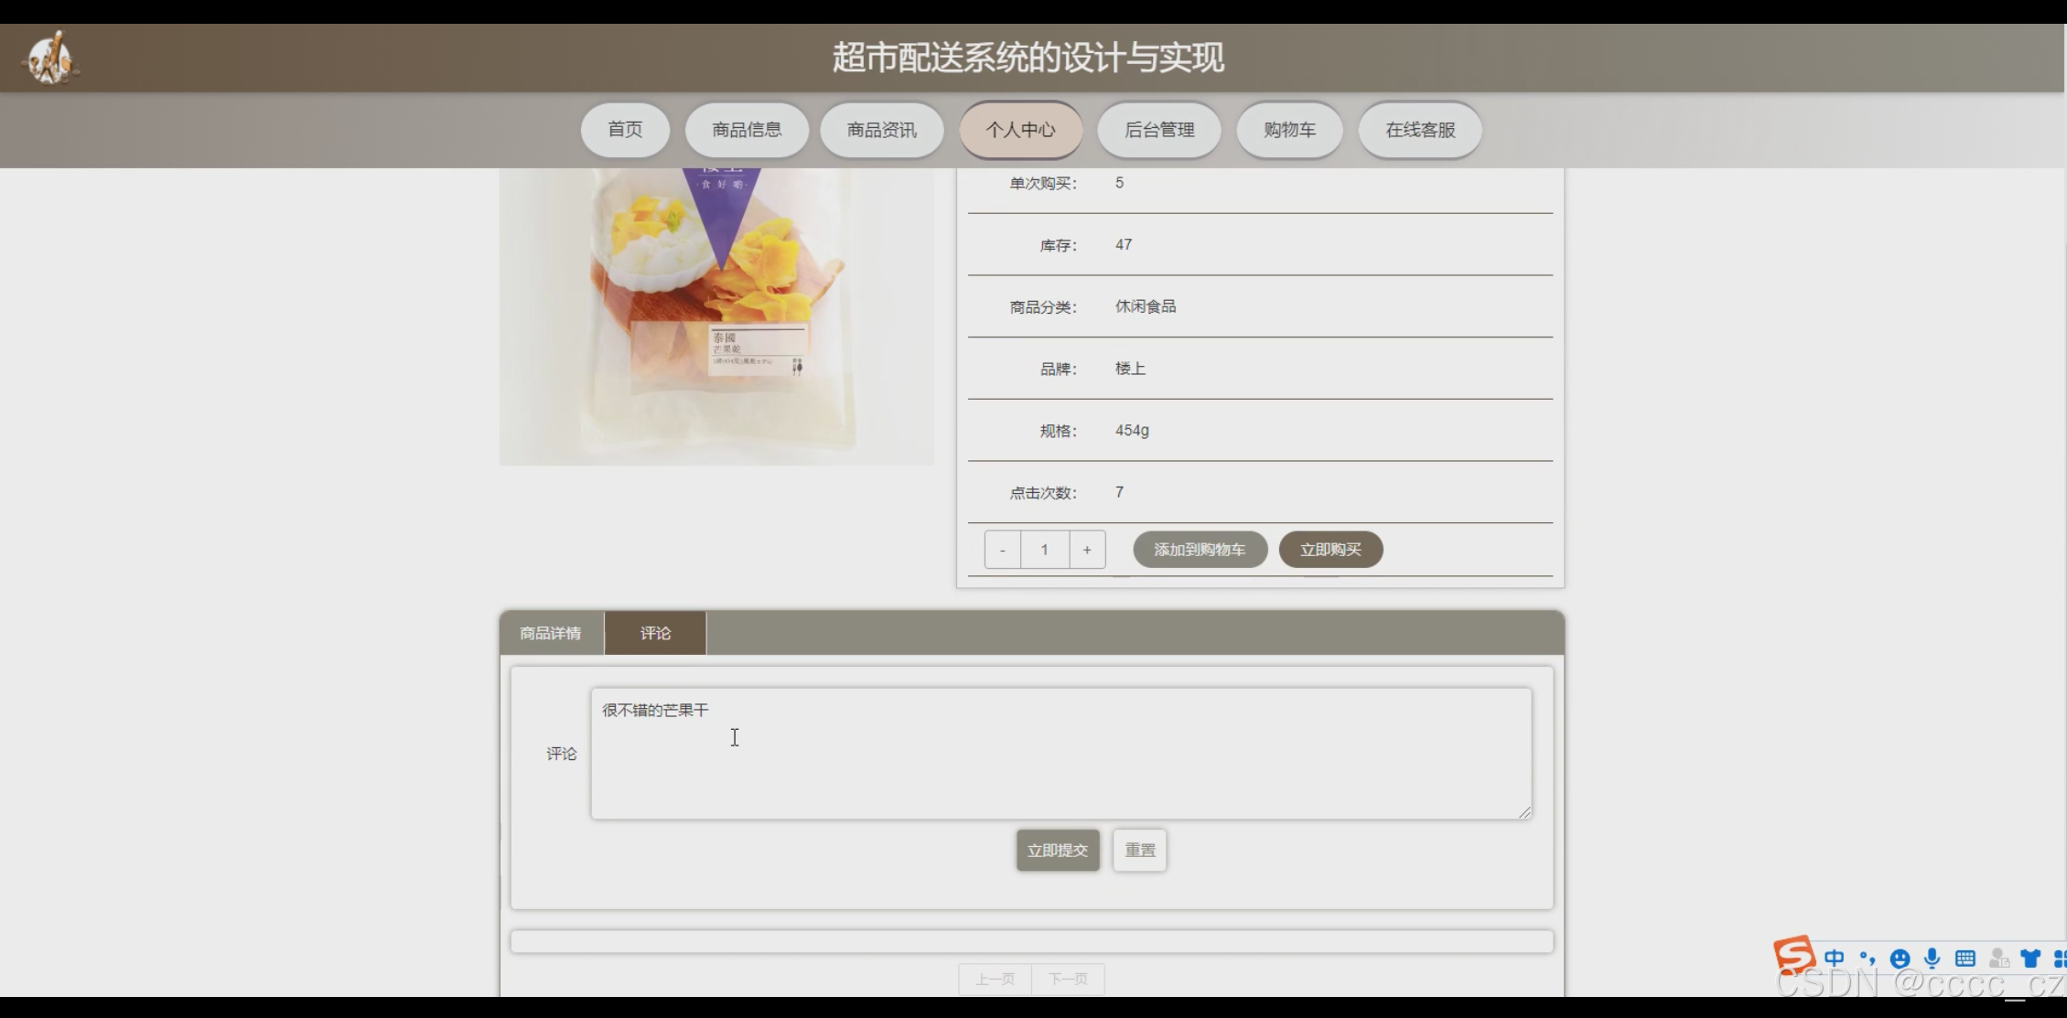The image size is (2067, 1018).
Task: Go to 在线客服 page
Action: click(x=1419, y=130)
